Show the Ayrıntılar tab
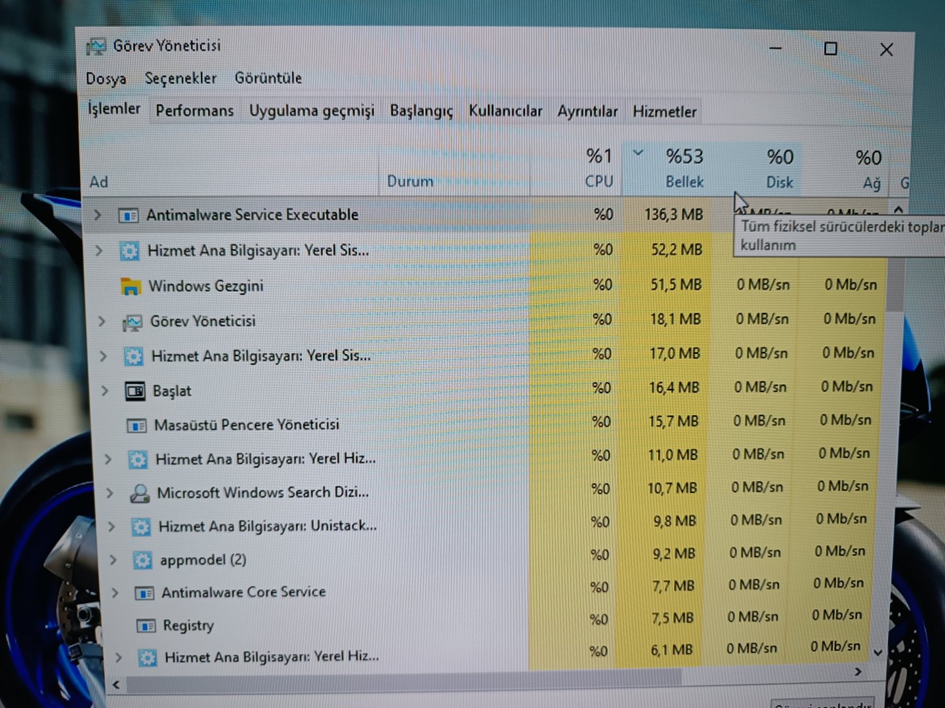The height and width of the screenshot is (708, 945). [587, 111]
